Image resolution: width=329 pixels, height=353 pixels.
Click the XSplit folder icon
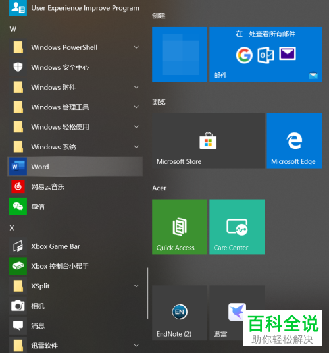point(18,286)
